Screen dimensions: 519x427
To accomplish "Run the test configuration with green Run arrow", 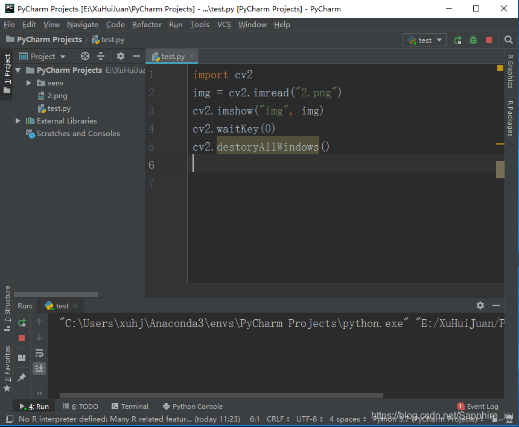I will [457, 40].
